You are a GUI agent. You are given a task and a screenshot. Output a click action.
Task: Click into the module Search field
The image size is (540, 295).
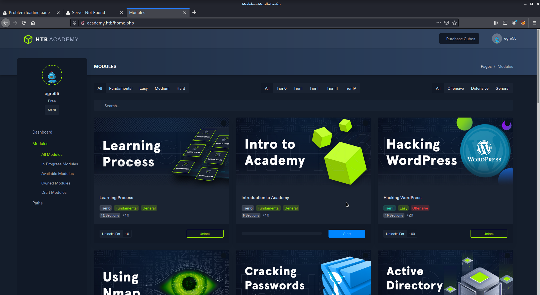point(303,106)
